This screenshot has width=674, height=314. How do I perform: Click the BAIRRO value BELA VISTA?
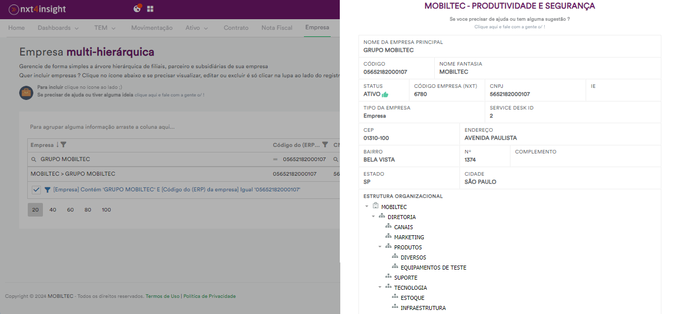point(379,160)
